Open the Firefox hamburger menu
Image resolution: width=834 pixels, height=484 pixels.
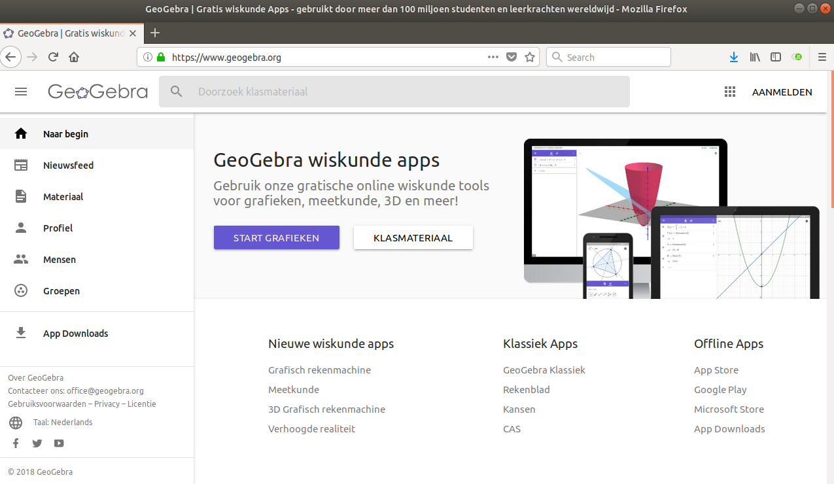pyautogui.click(x=822, y=57)
